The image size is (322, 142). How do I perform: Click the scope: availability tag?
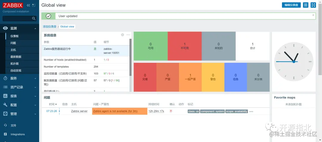[236, 111]
